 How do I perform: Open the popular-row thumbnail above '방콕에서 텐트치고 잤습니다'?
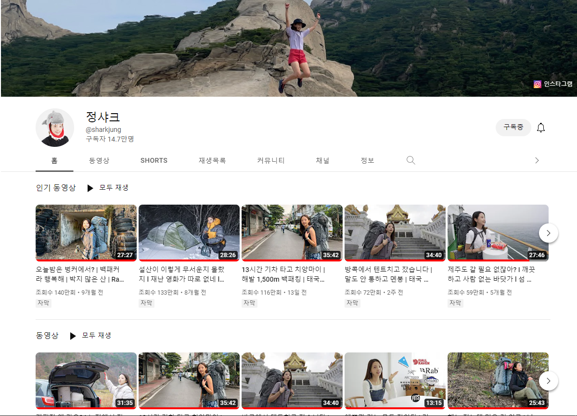pos(395,233)
